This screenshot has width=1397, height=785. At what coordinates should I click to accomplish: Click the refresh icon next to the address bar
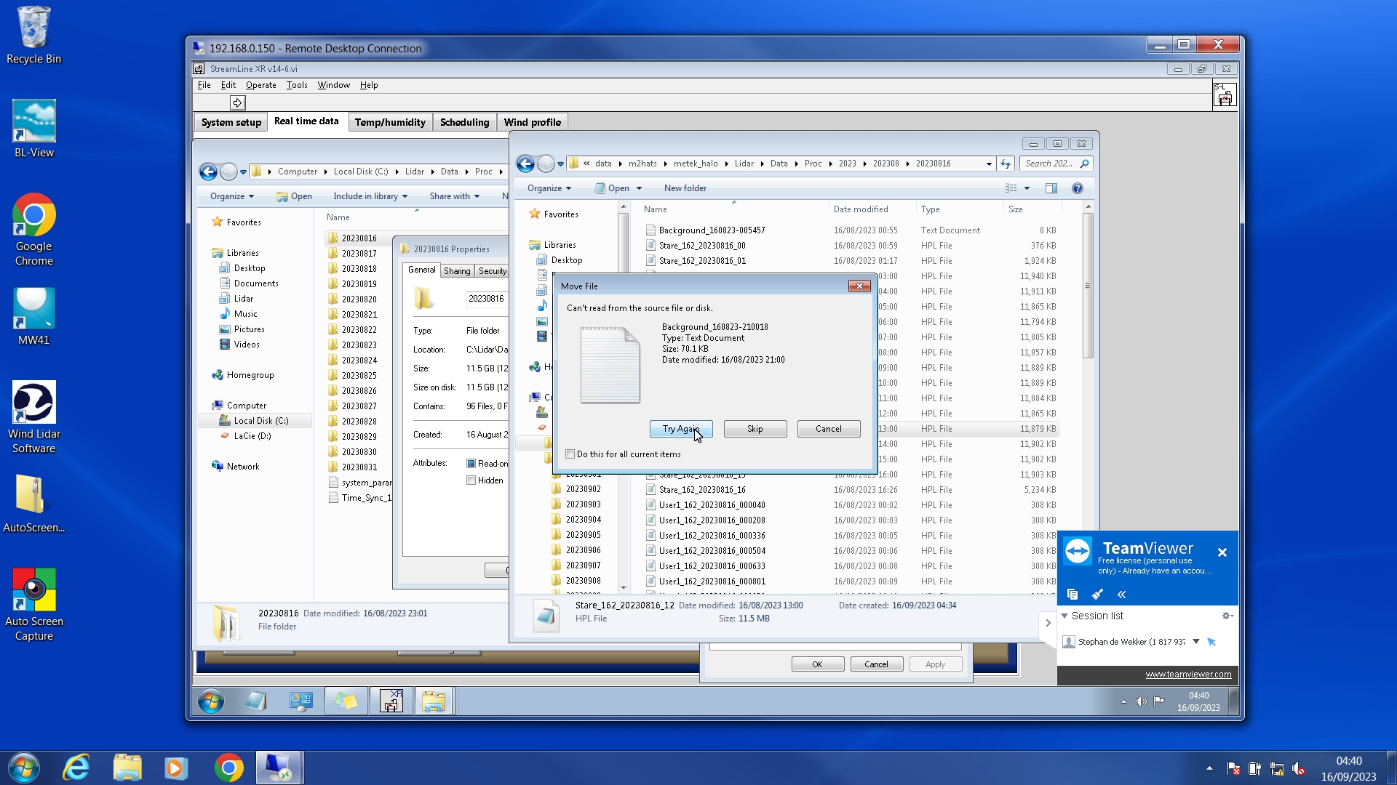(1006, 164)
